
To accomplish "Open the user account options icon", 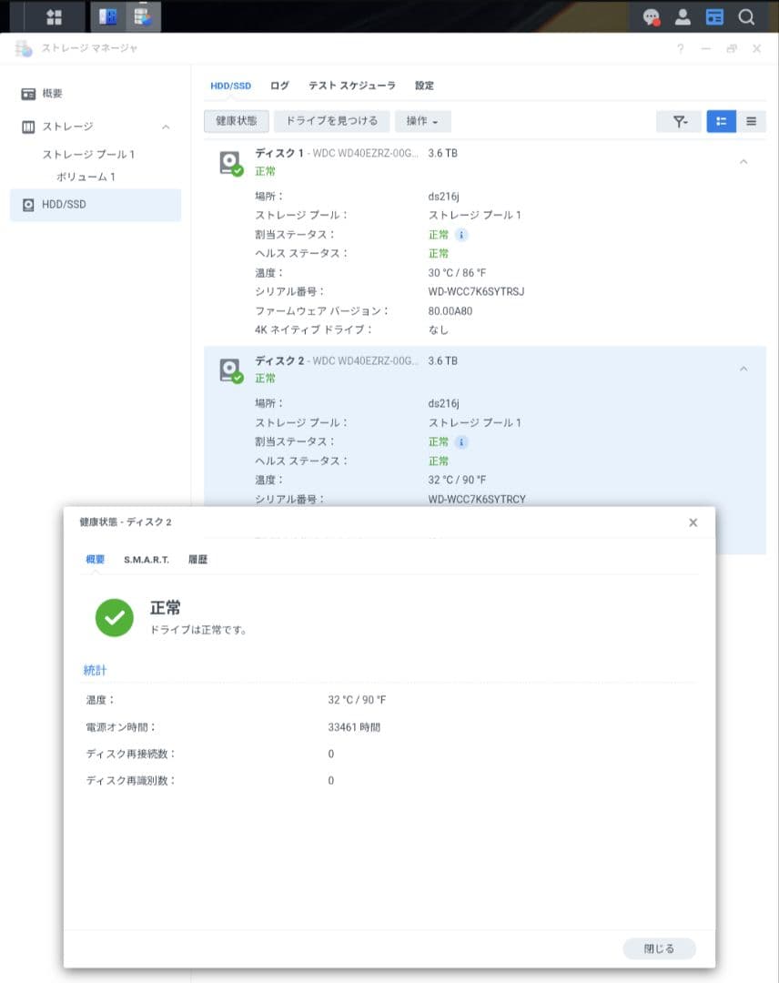I will pos(683,16).
